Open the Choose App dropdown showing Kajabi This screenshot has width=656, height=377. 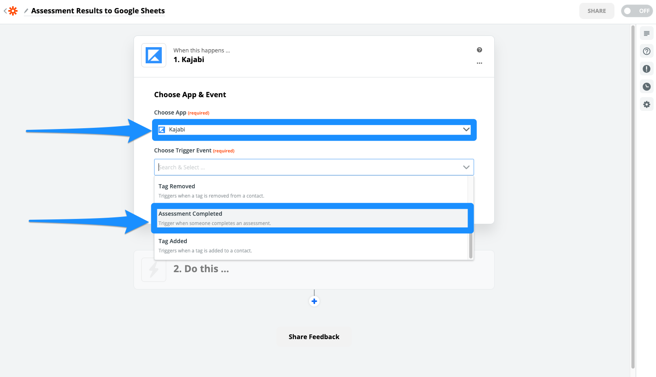314,129
